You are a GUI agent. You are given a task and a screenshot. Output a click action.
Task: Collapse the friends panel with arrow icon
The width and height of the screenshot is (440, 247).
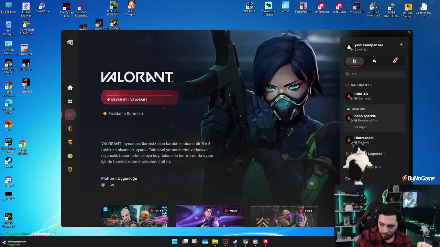tap(401, 45)
